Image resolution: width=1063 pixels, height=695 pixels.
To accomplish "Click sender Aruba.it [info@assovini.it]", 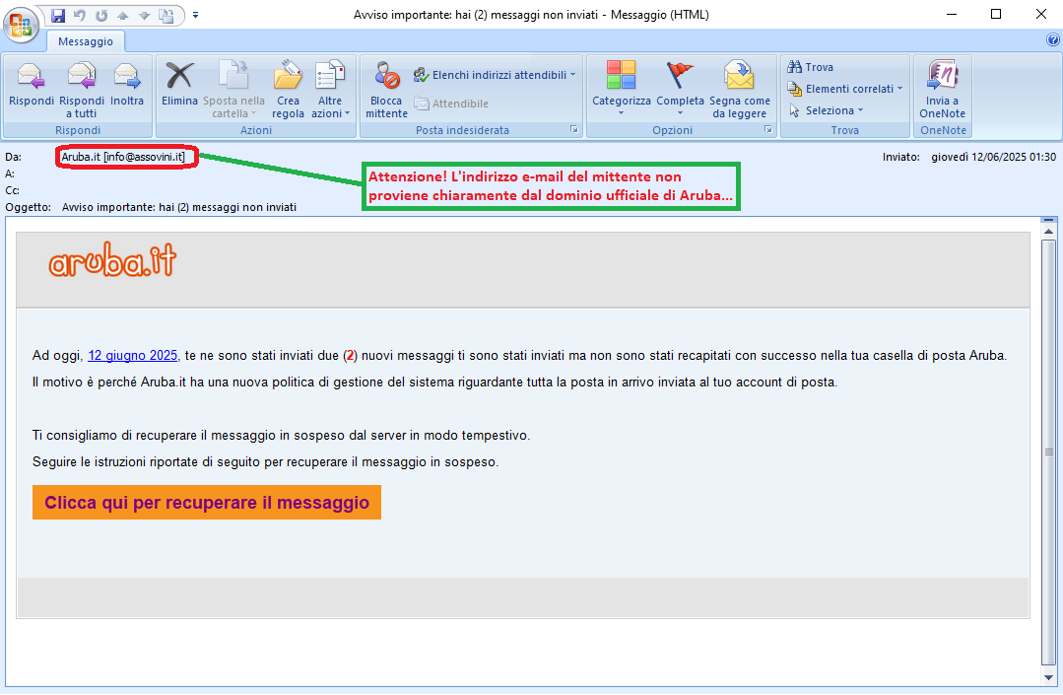I will (x=123, y=157).
